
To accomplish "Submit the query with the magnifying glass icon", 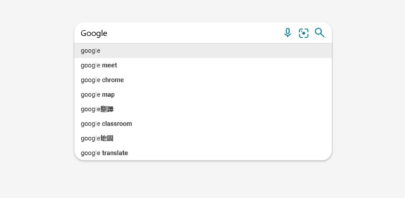I will [320, 33].
